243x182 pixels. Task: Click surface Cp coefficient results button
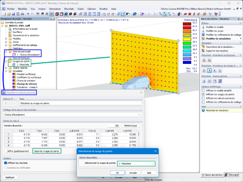tap(209, 60)
